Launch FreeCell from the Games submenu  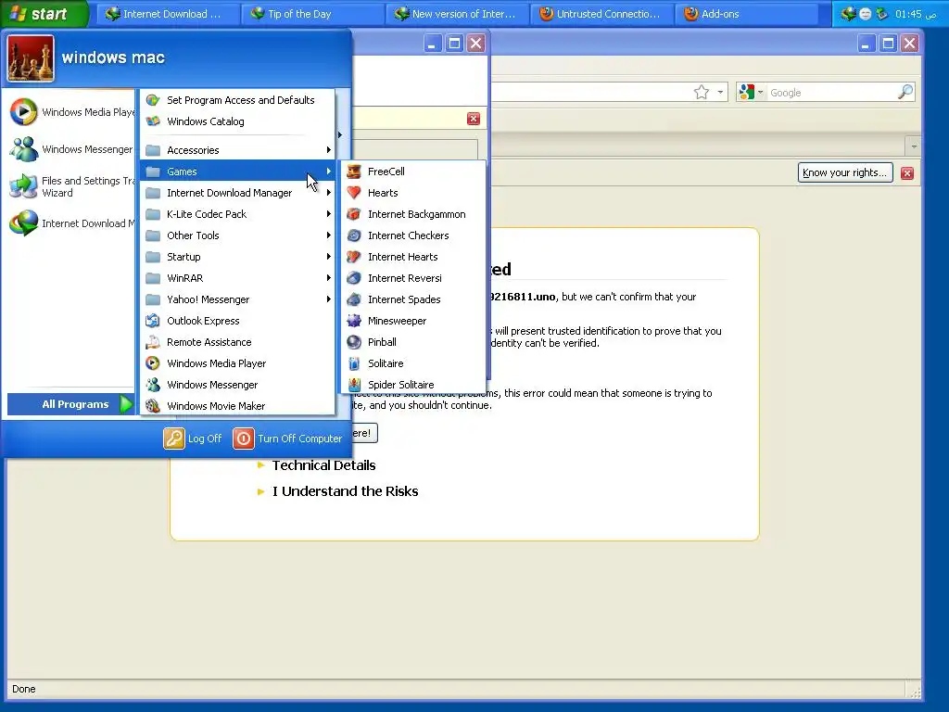click(x=413, y=172)
